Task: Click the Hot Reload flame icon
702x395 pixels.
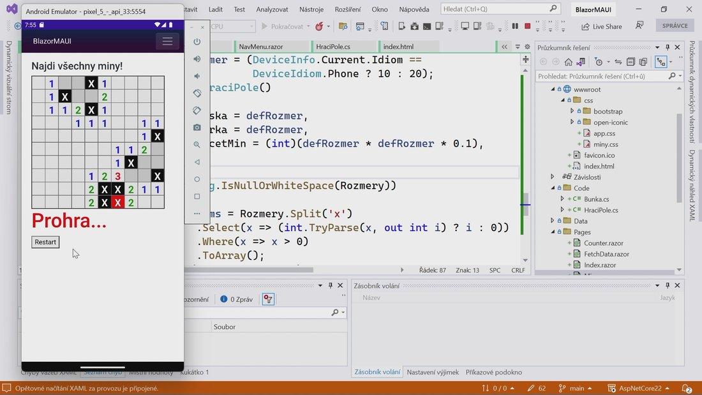Action: [x=319, y=26]
